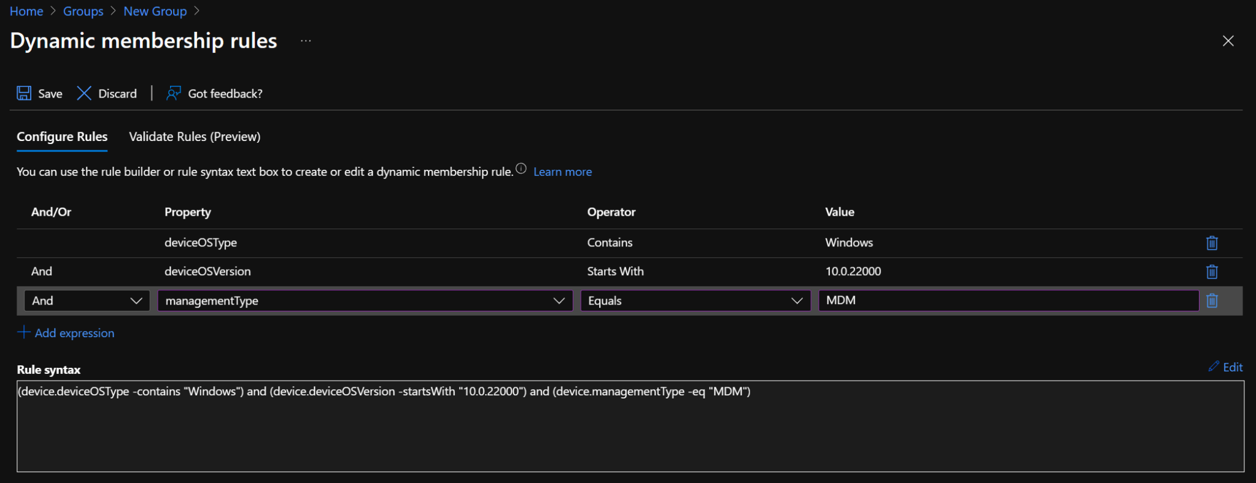Viewport: 1256px width, 483px height.
Task: Open the Equals operator dropdown
Action: (696, 300)
